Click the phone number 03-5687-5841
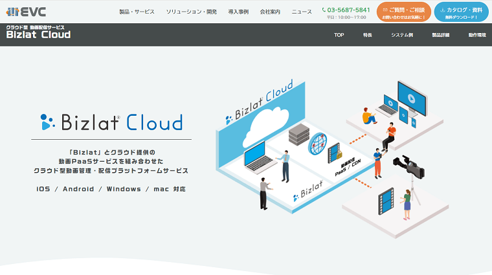The width and height of the screenshot is (492, 275). pos(348,10)
